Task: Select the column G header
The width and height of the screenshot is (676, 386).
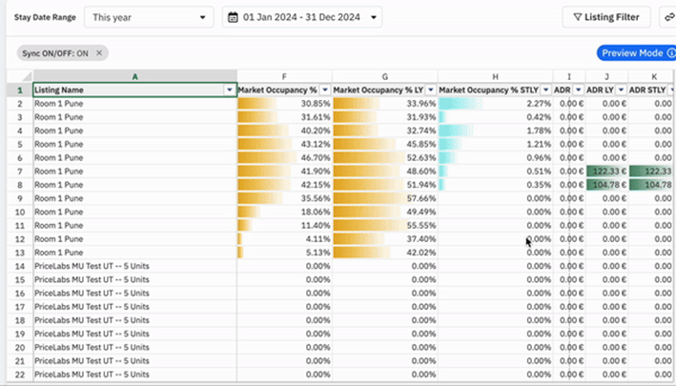Action: [x=385, y=76]
